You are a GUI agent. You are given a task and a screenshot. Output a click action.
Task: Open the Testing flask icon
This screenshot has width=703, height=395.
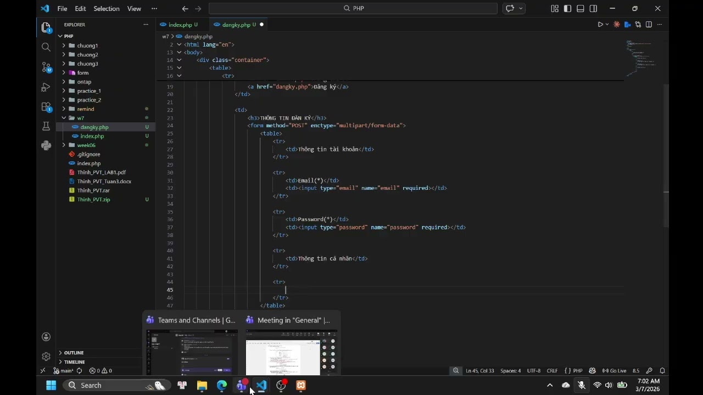[x=46, y=126]
